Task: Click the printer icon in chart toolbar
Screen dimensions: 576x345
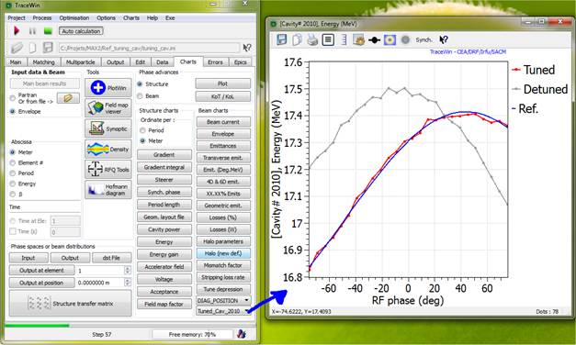Action: coord(312,39)
